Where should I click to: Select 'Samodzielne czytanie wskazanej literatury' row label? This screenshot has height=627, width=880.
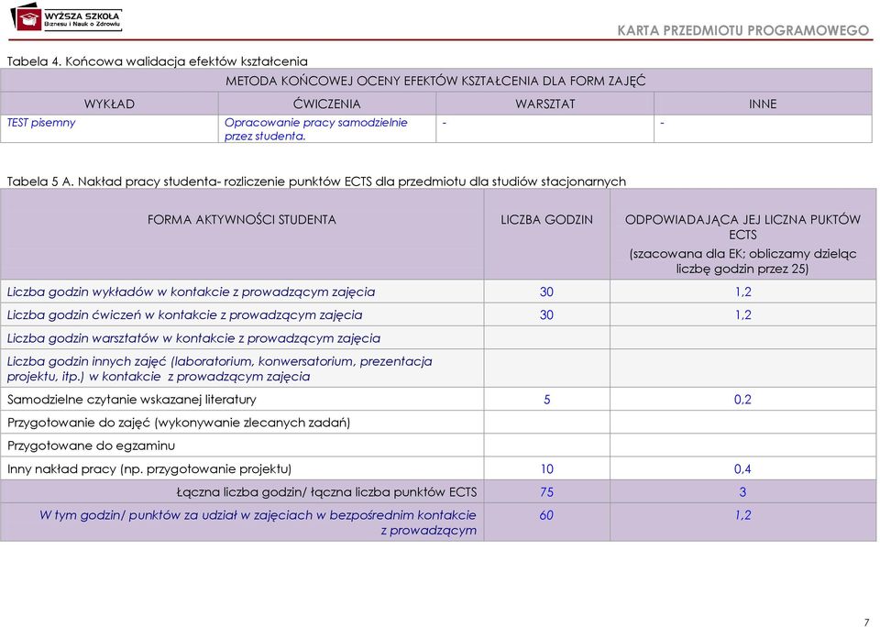[132, 400]
